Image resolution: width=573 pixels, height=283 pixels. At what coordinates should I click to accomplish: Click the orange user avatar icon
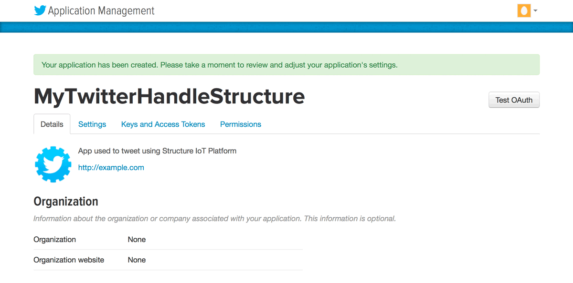point(524,10)
